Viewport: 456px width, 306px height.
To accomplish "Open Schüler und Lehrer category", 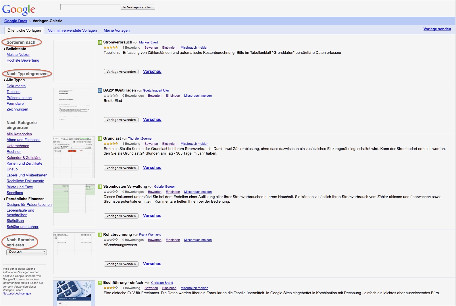I will (22, 227).
